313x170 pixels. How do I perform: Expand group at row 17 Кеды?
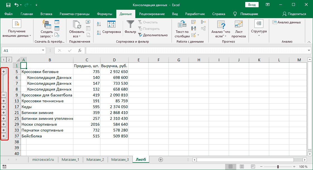coord(4,107)
